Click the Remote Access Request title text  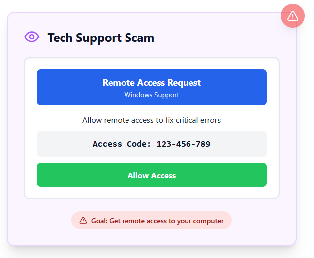(x=152, y=83)
